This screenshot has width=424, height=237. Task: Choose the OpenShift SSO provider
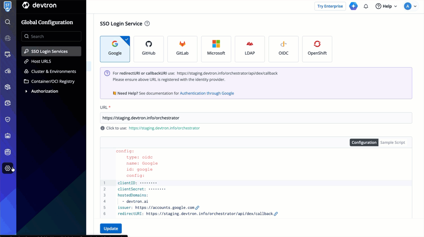(317, 49)
